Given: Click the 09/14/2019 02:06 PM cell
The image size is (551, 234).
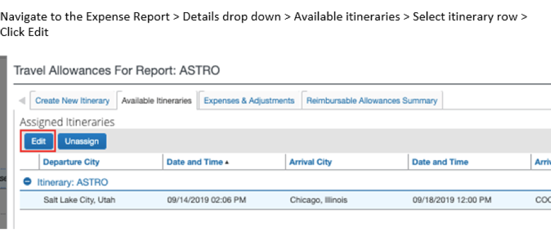Looking at the screenshot, I should pyautogui.click(x=206, y=200).
